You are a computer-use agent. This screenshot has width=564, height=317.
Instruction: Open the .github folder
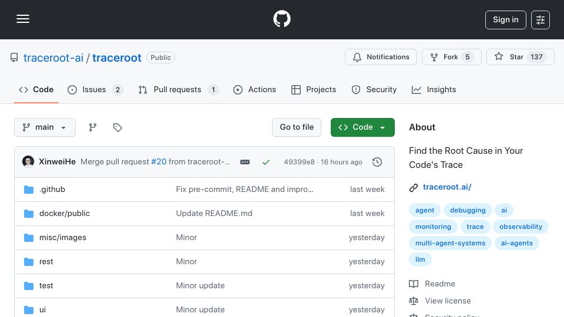[52, 190]
